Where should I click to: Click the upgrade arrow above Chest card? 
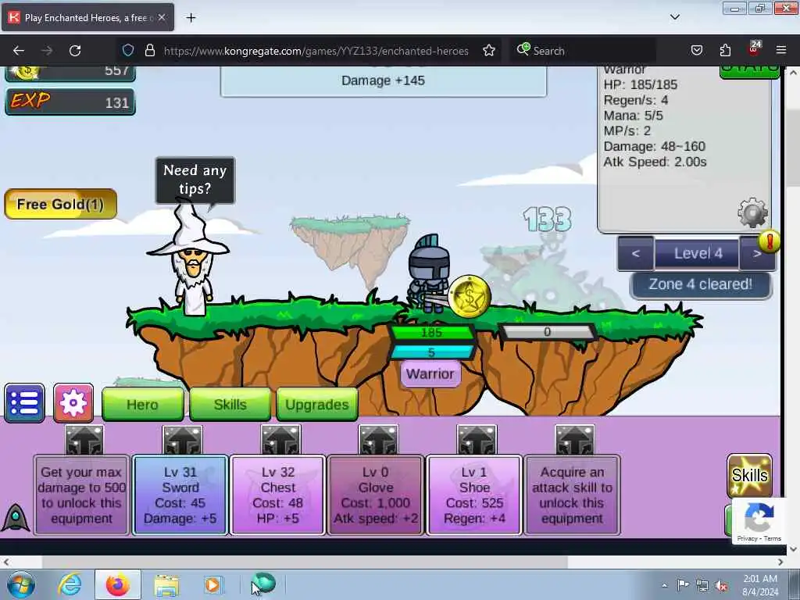[x=280, y=440]
